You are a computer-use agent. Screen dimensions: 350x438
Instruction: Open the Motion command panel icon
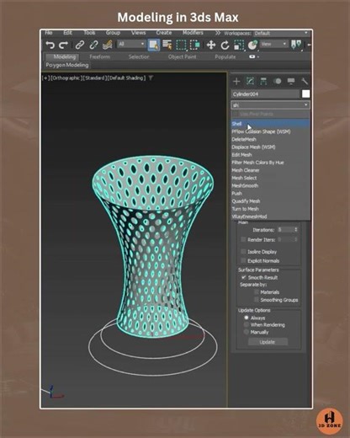pyautogui.click(x=278, y=81)
